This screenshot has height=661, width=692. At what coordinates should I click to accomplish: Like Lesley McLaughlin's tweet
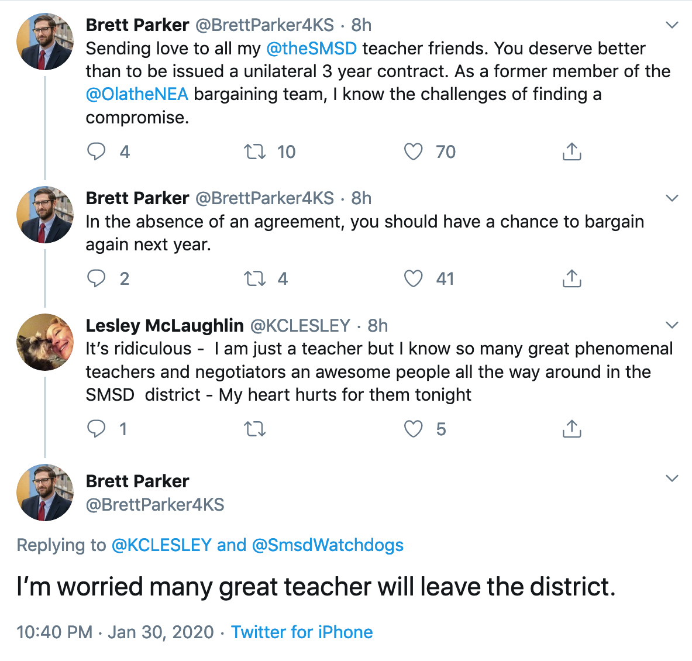[x=414, y=429]
